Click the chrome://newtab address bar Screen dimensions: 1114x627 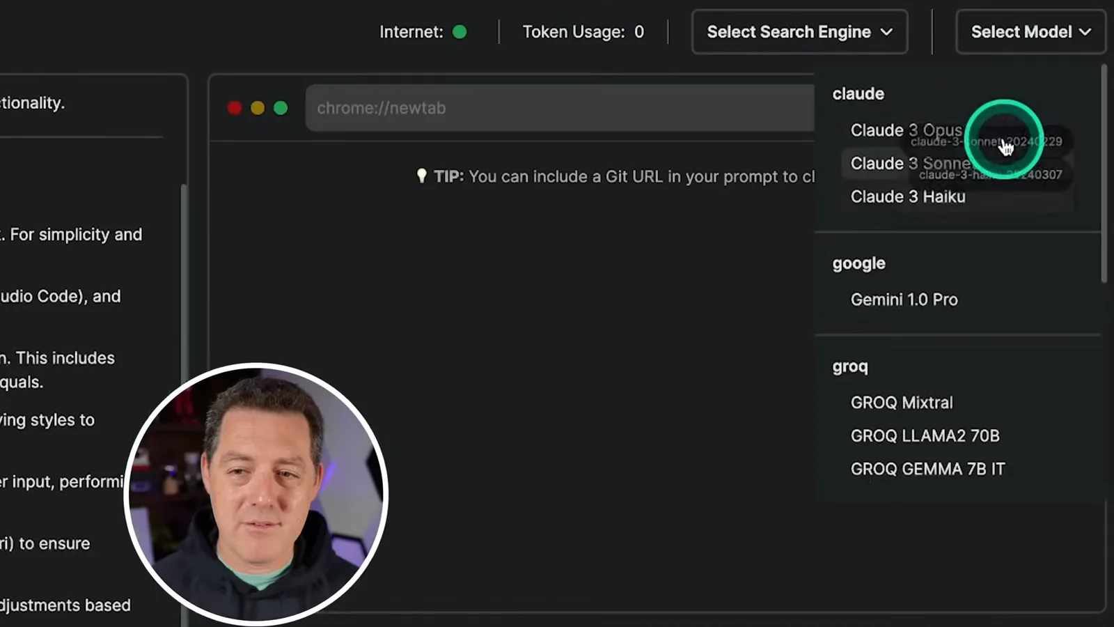pyautogui.click(x=560, y=108)
